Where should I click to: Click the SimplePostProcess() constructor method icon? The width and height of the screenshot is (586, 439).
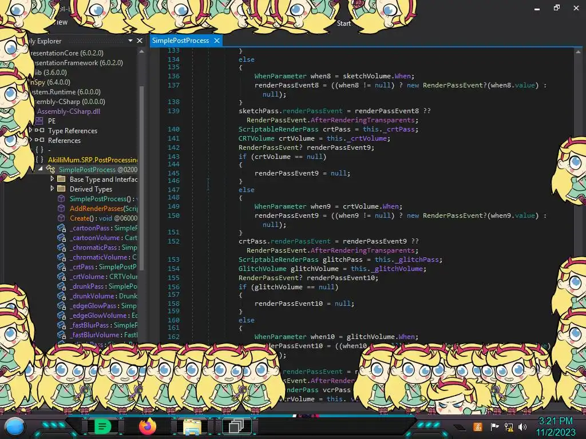[x=61, y=198]
